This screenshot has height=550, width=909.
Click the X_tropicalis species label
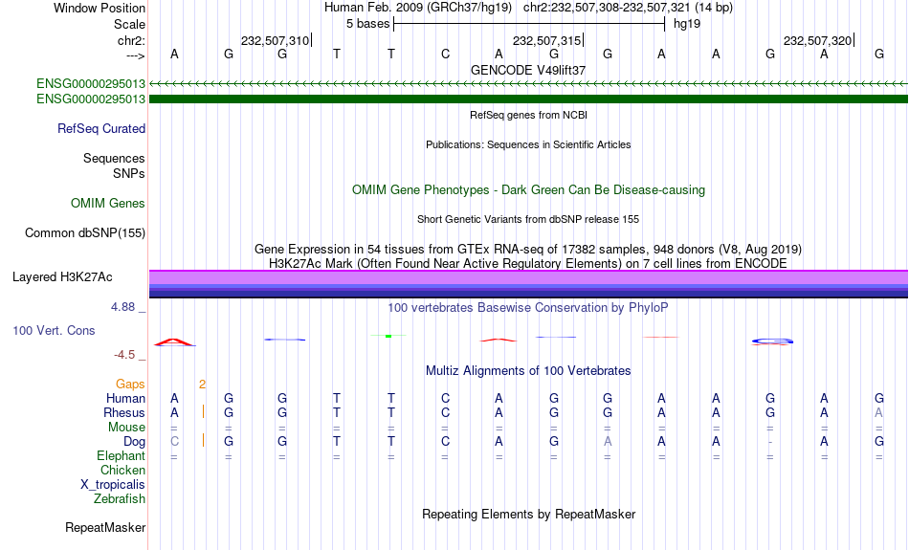pyautogui.click(x=113, y=485)
